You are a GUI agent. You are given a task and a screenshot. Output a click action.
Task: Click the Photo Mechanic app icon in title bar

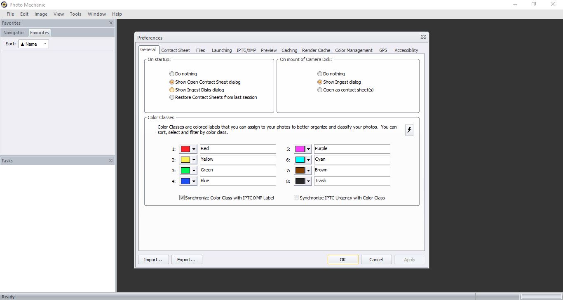coord(4,5)
